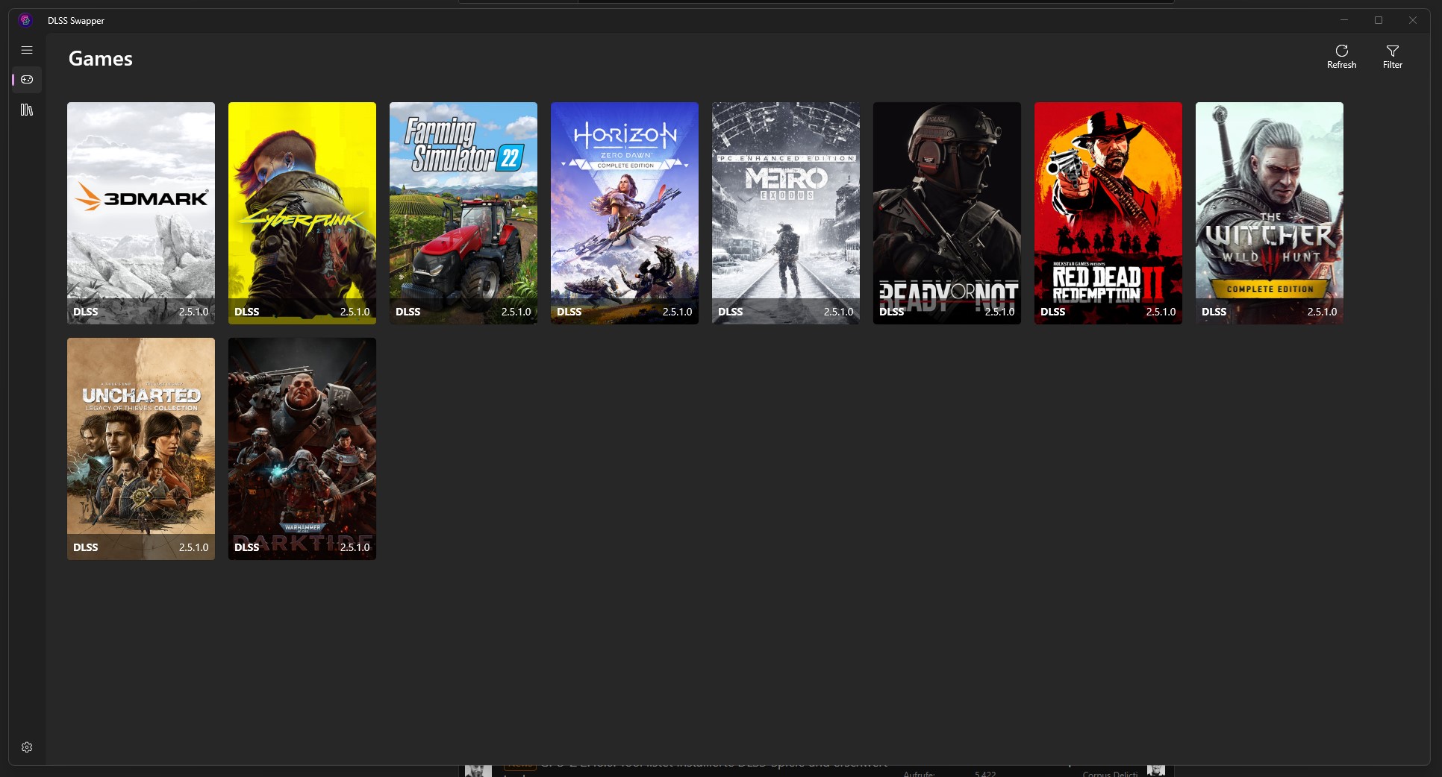This screenshot has width=1442, height=777.
Task: Click 2.5.1.0 version on Cyberpunk card
Action: (x=355, y=312)
